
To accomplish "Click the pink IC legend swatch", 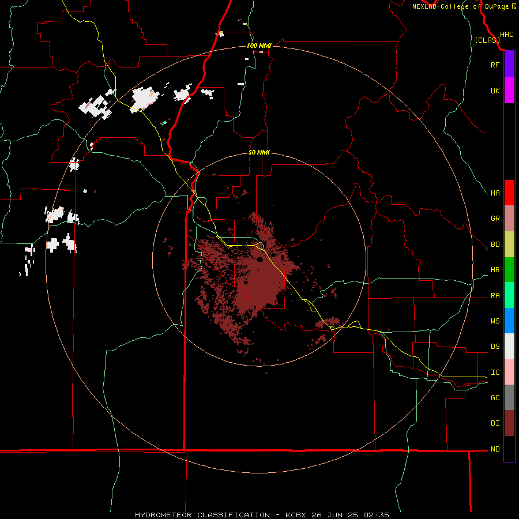I will [509, 372].
